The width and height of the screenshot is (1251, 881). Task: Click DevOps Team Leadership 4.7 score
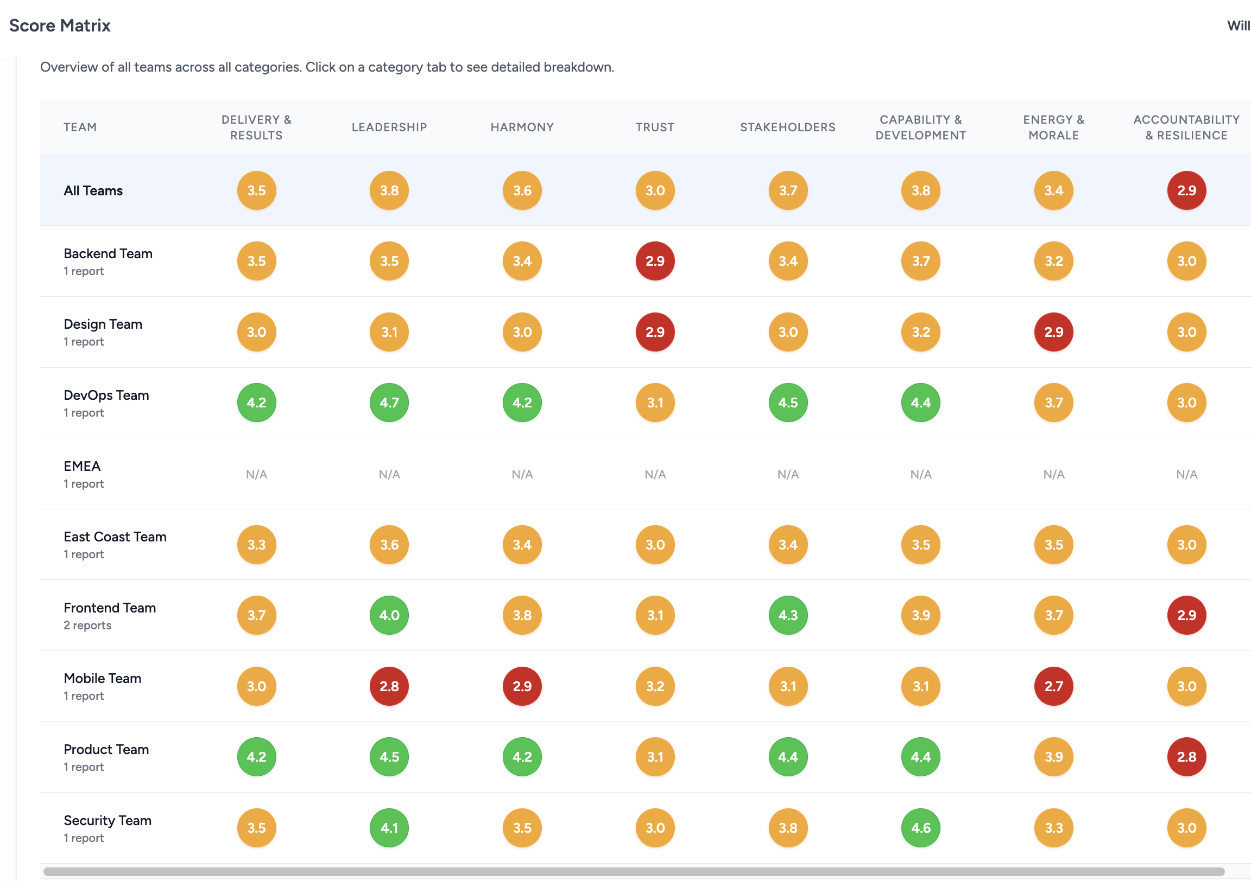389,403
